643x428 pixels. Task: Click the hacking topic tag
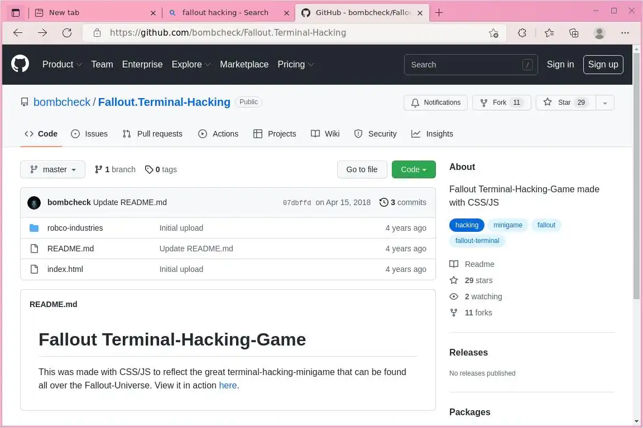pos(467,225)
